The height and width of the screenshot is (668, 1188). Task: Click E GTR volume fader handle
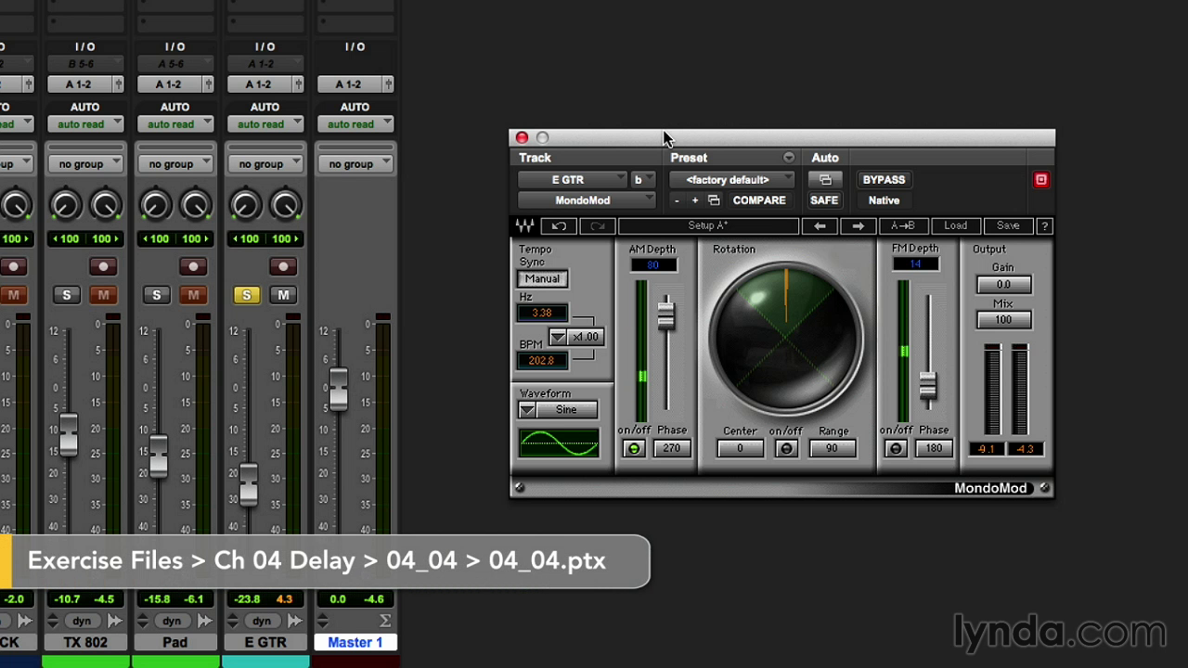248,484
